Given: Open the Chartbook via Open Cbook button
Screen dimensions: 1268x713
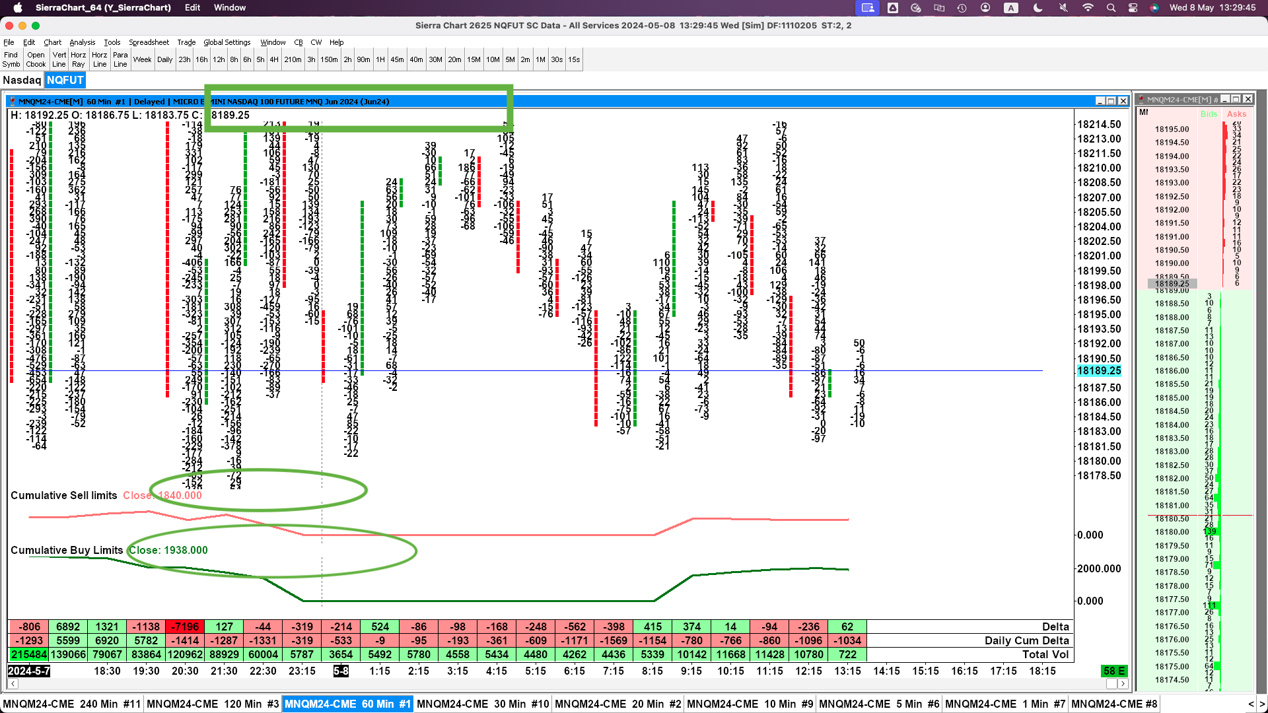Looking at the screenshot, I should [x=36, y=59].
